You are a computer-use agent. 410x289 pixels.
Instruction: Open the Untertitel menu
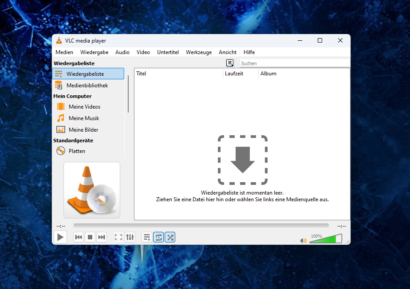point(168,52)
